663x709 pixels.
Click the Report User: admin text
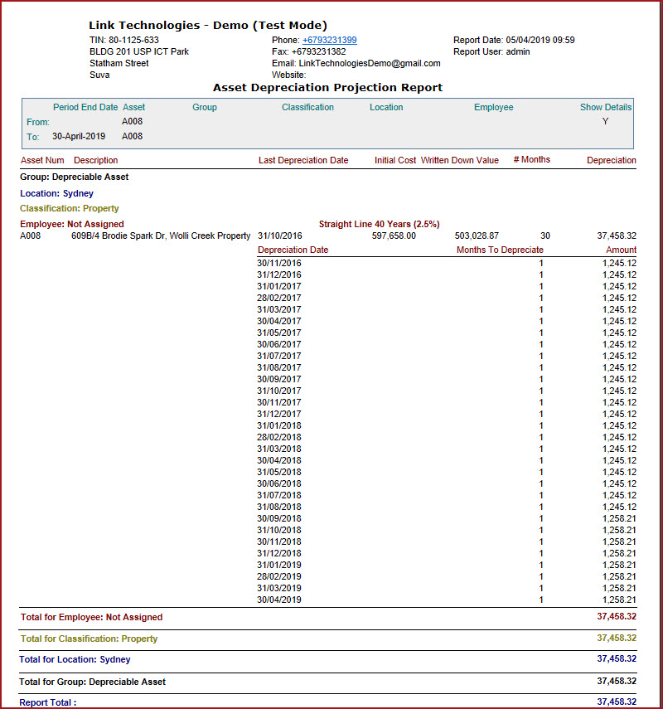(491, 51)
